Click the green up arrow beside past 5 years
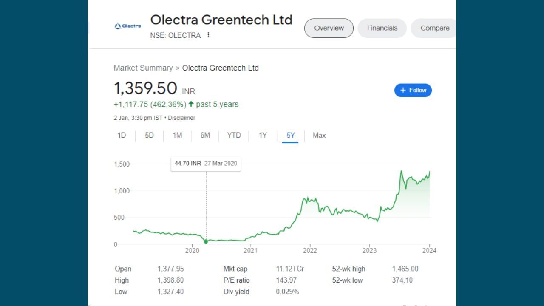This screenshot has width=544, height=306. pyautogui.click(x=191, y=104)
